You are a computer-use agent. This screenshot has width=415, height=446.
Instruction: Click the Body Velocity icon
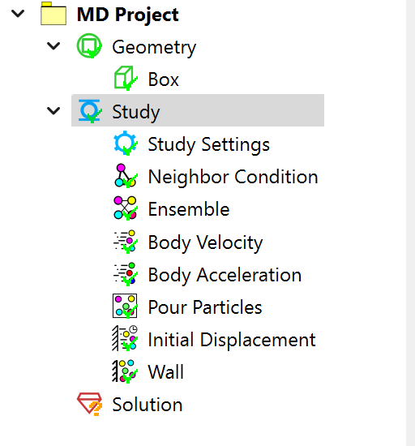click(x=126, y=242)
